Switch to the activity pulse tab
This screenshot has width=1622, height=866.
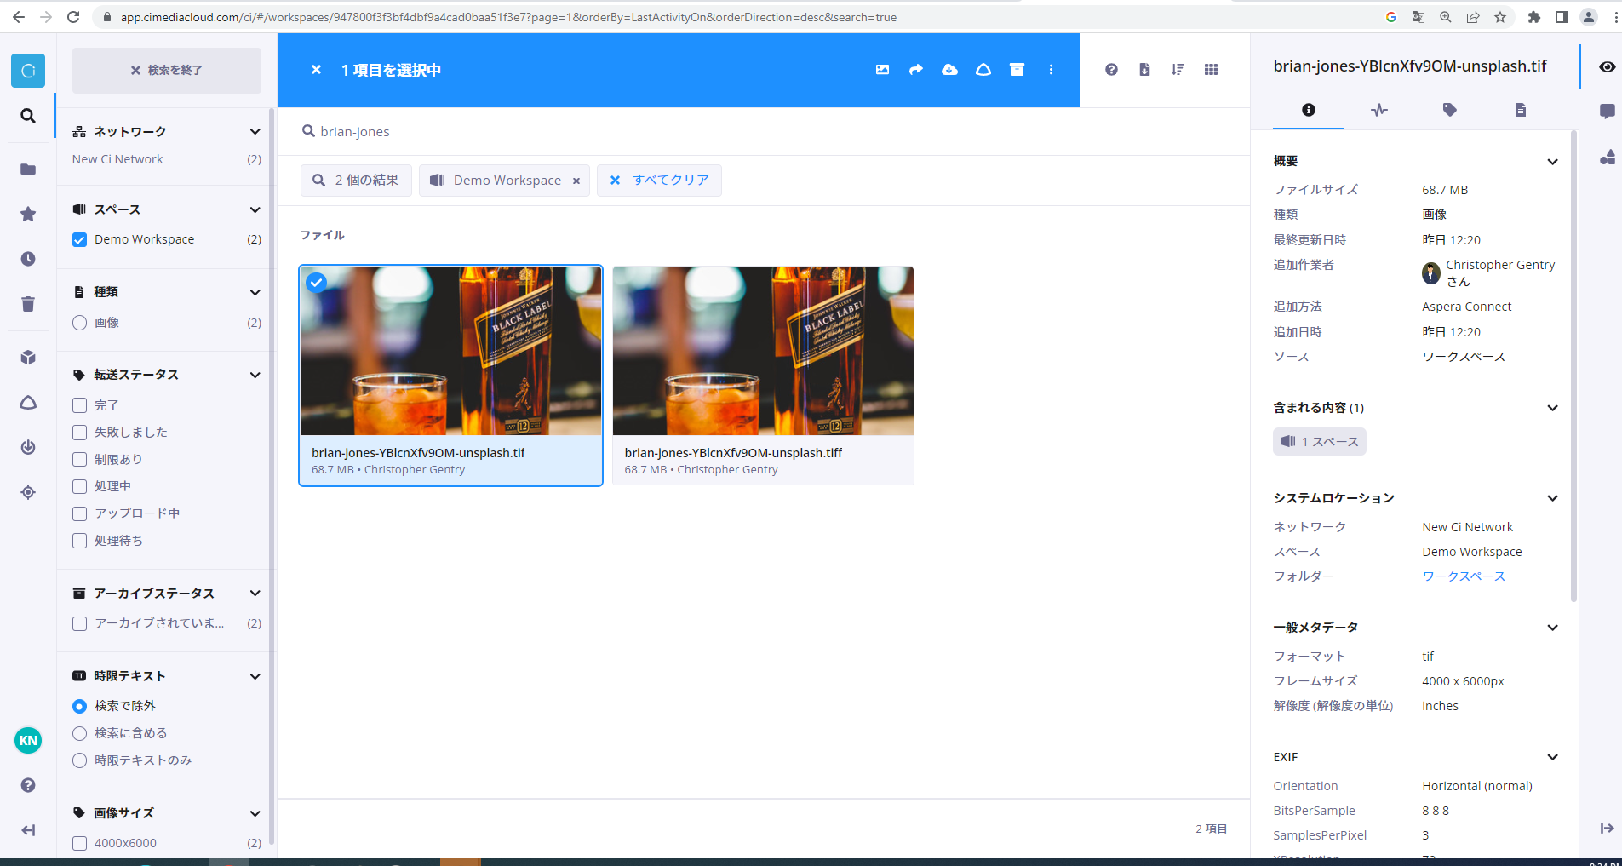pyautogui.click(x=1379, y=110)
